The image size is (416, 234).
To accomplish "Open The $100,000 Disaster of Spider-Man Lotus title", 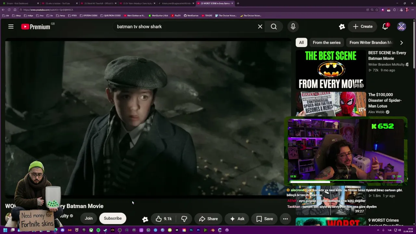I will point(385,100).
